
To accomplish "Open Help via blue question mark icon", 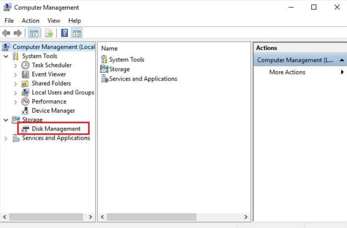I will [65, 33].
